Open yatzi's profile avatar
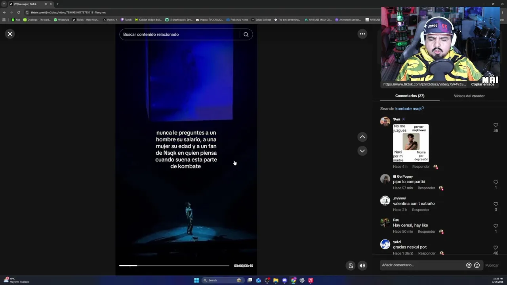Screen dimensions: 507x285 385,244
